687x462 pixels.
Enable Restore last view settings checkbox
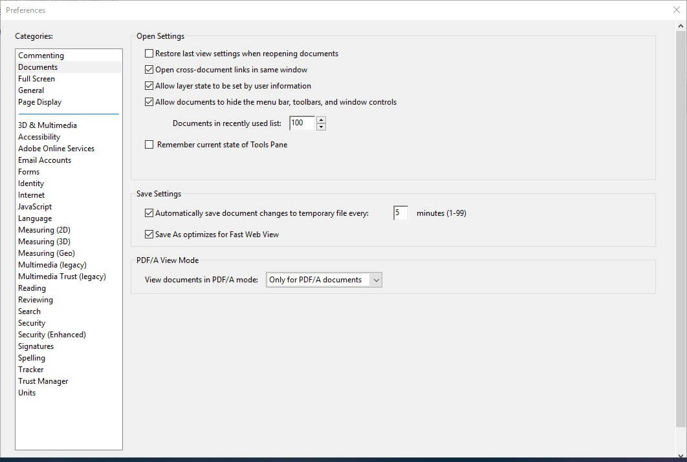(x=149, y=54)
